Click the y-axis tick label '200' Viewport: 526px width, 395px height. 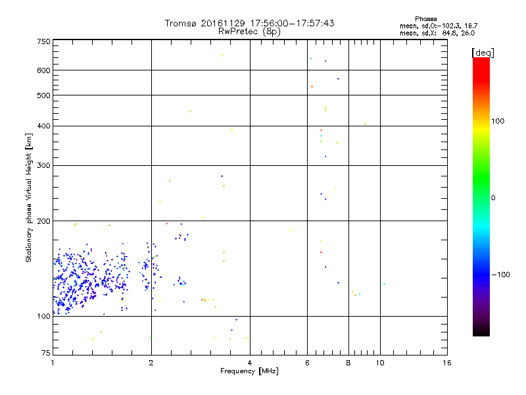pyautogui.click(x=43, y=221)
